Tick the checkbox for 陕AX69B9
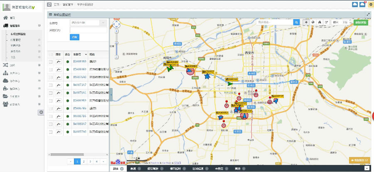 click(51, 101)
